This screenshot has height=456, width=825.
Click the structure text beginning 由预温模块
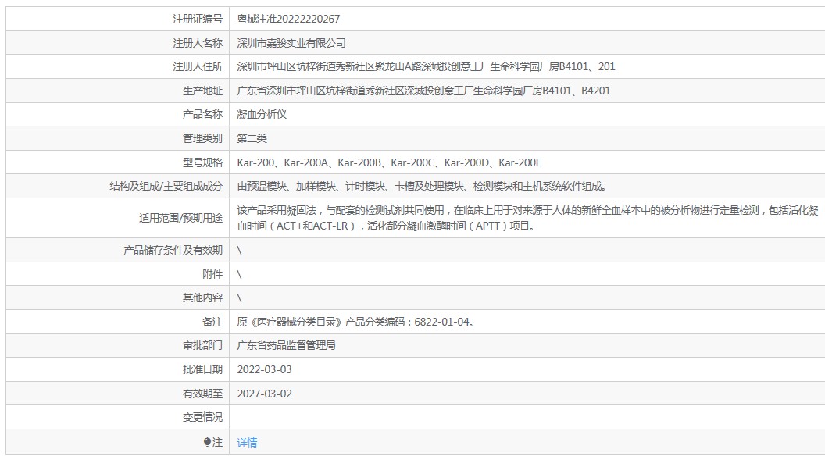pos(423,186)
